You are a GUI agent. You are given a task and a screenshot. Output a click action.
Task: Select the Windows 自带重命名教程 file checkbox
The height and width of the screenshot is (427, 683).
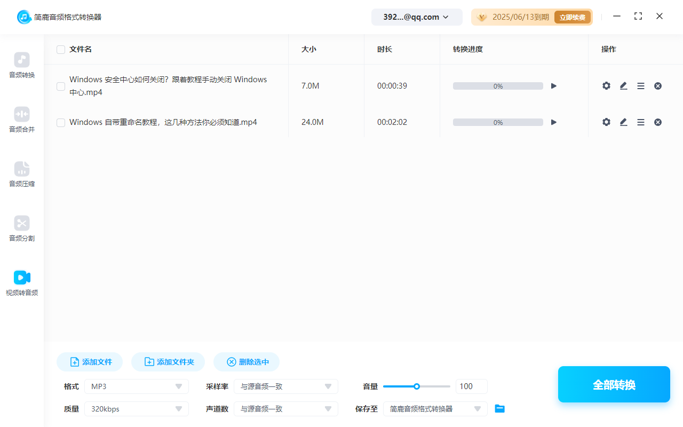click(61, 123)
